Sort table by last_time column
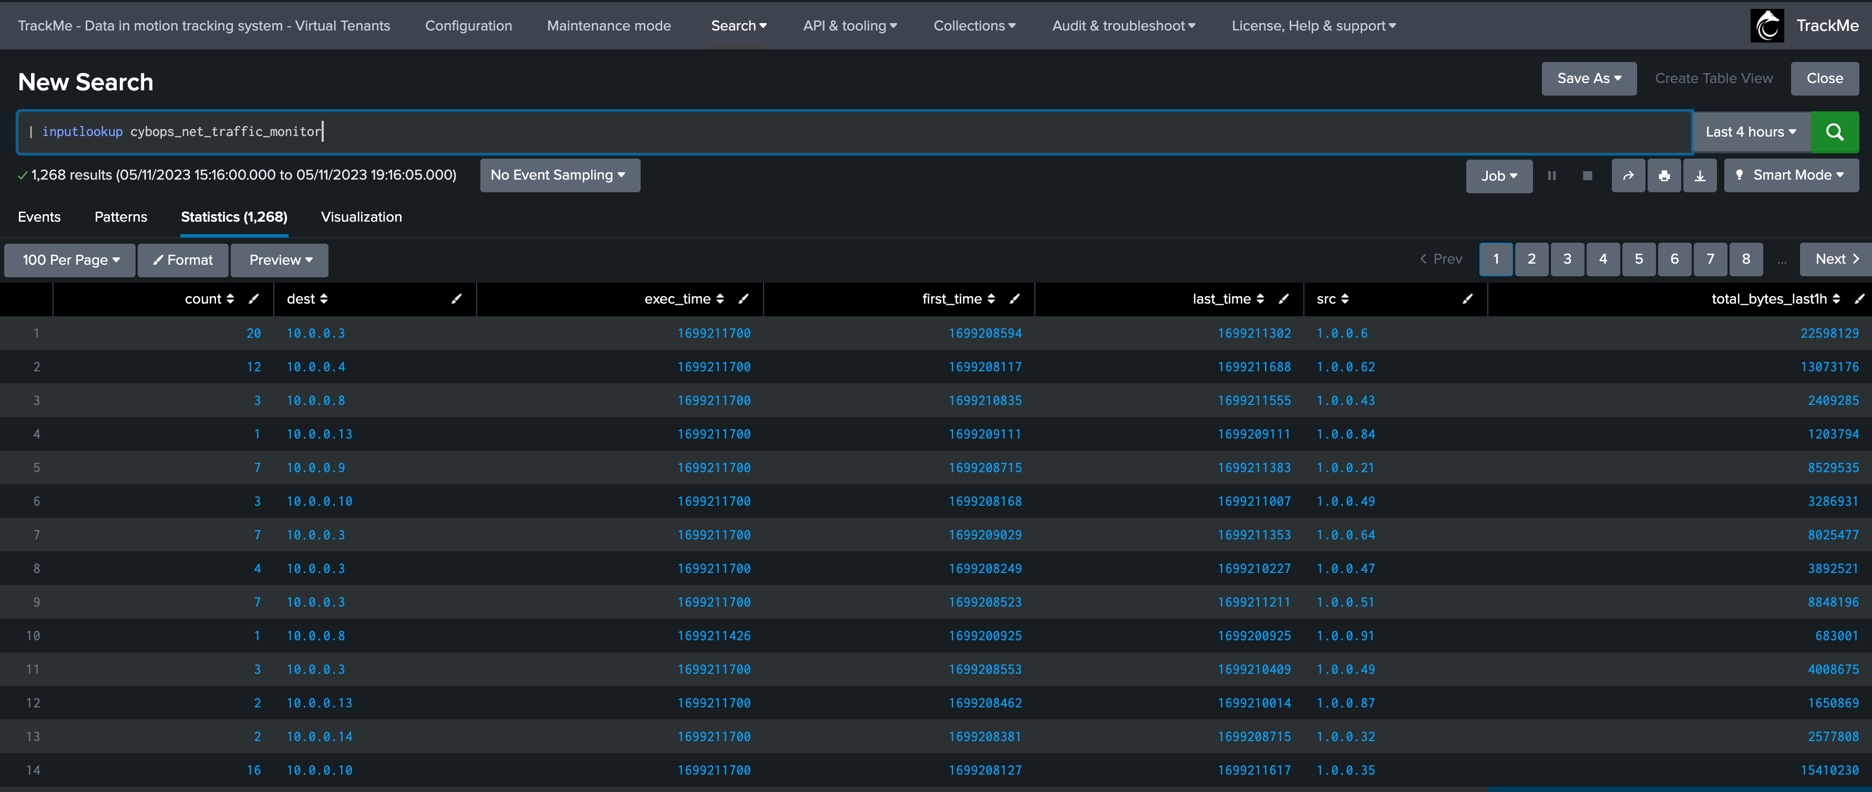This screenshot has height=792, width=1872. 1228,298
